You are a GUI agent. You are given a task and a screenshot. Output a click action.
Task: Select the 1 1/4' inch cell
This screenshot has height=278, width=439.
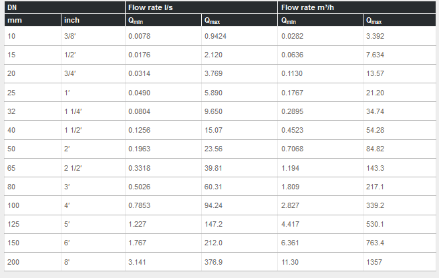pyautogui.click(x=73, y=111)
